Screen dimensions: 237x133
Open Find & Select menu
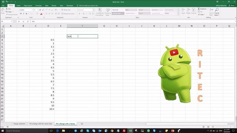(x=217, y=12)
